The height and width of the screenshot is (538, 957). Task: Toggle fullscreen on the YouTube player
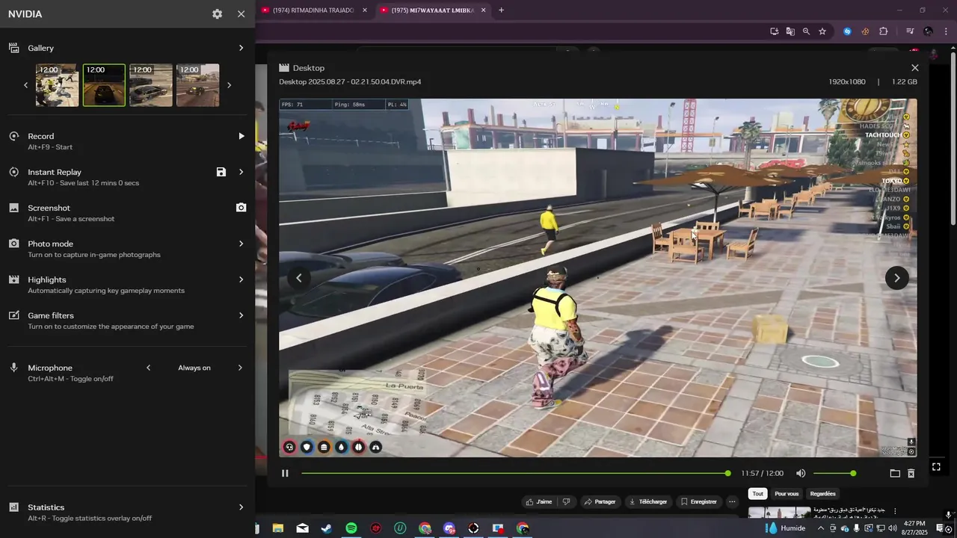(936, 467)
